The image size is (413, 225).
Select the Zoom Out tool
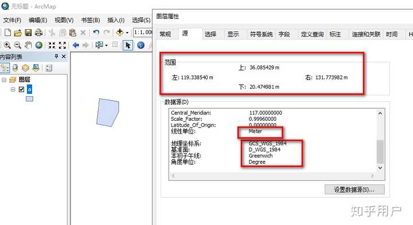18,45
